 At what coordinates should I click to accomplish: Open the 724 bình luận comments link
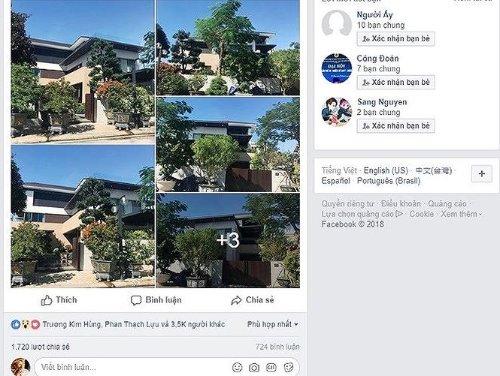277,347
